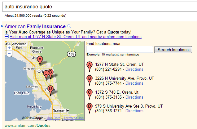Image resolution: width=197 pixels, height=129 pixels.
Task: Select map pin D in Provo
Action: (x=50, y=89)
